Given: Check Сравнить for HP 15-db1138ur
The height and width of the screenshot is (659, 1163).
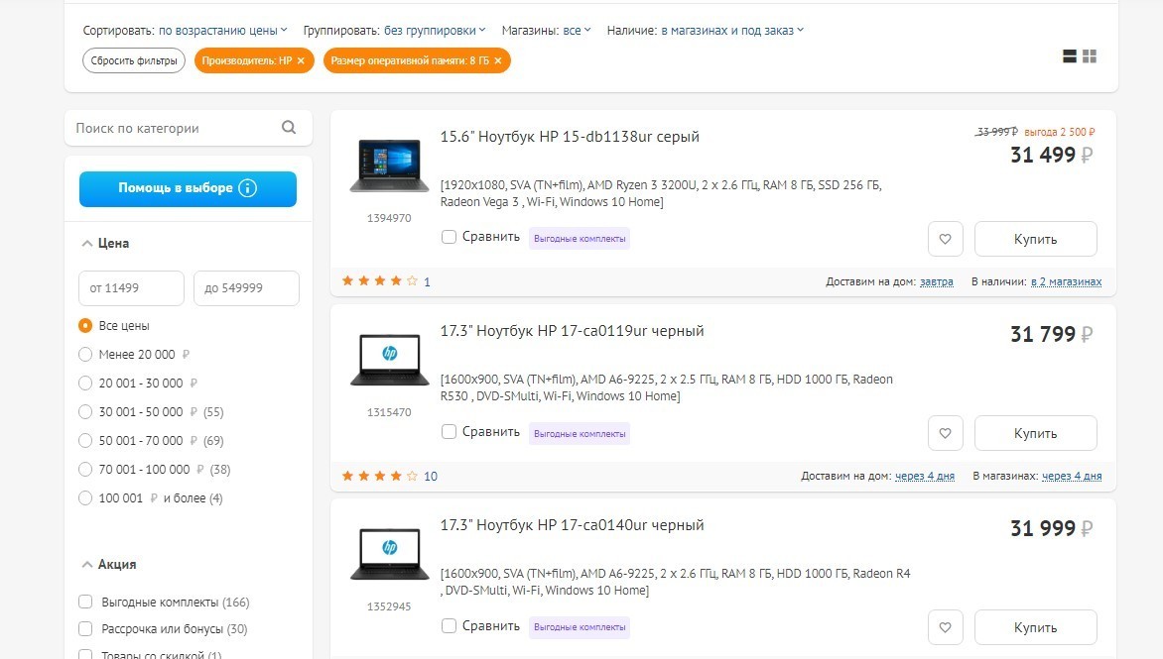Looking at the screenshot, I should (x=449, y=237).
